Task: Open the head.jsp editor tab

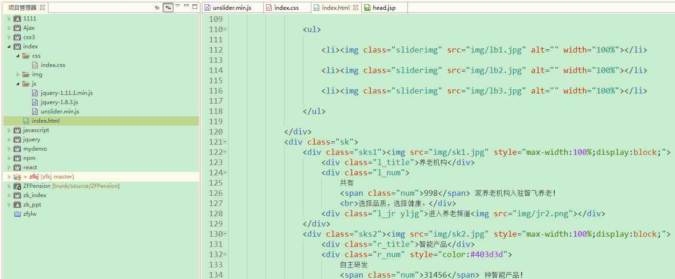Action: coord(384,7)
